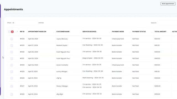Viewport: 177px width, 99px height.
Task: Click Bank transfer in row #1033
Action: point(117,45)
